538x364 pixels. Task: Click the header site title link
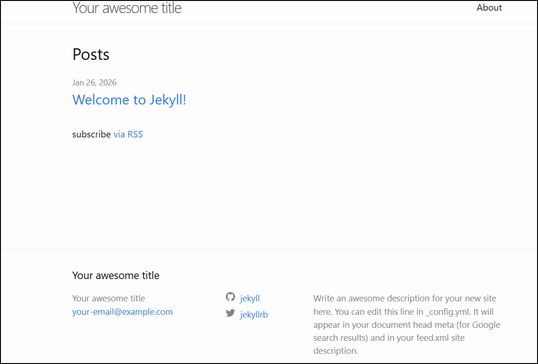(x=127, y=8)
